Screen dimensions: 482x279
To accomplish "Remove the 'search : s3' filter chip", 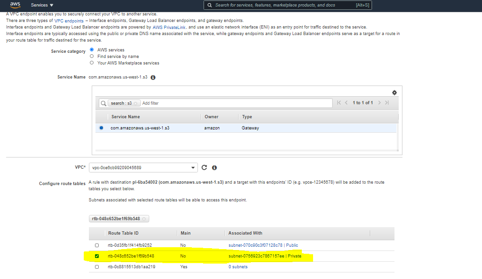I will coord(136,103).
